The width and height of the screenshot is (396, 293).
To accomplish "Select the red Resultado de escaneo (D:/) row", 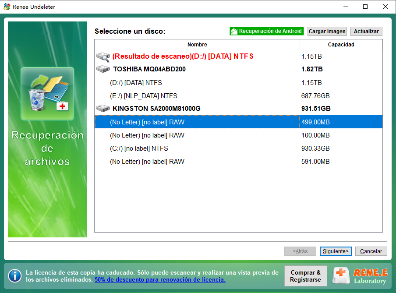I will coord(238,56).
